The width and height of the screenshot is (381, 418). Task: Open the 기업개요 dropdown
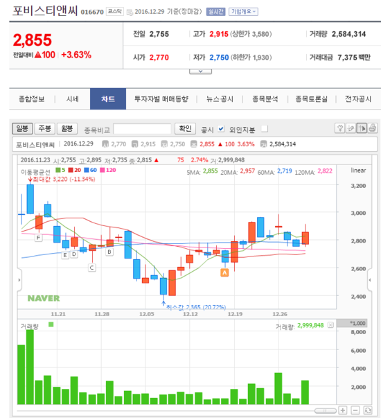(243, 12)
